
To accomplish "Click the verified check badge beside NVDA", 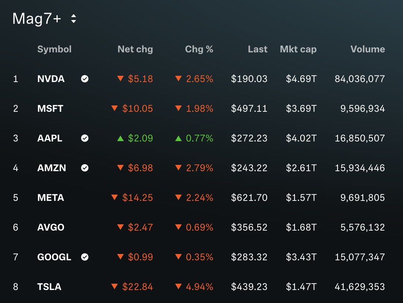I will click(x=85, y=79).
